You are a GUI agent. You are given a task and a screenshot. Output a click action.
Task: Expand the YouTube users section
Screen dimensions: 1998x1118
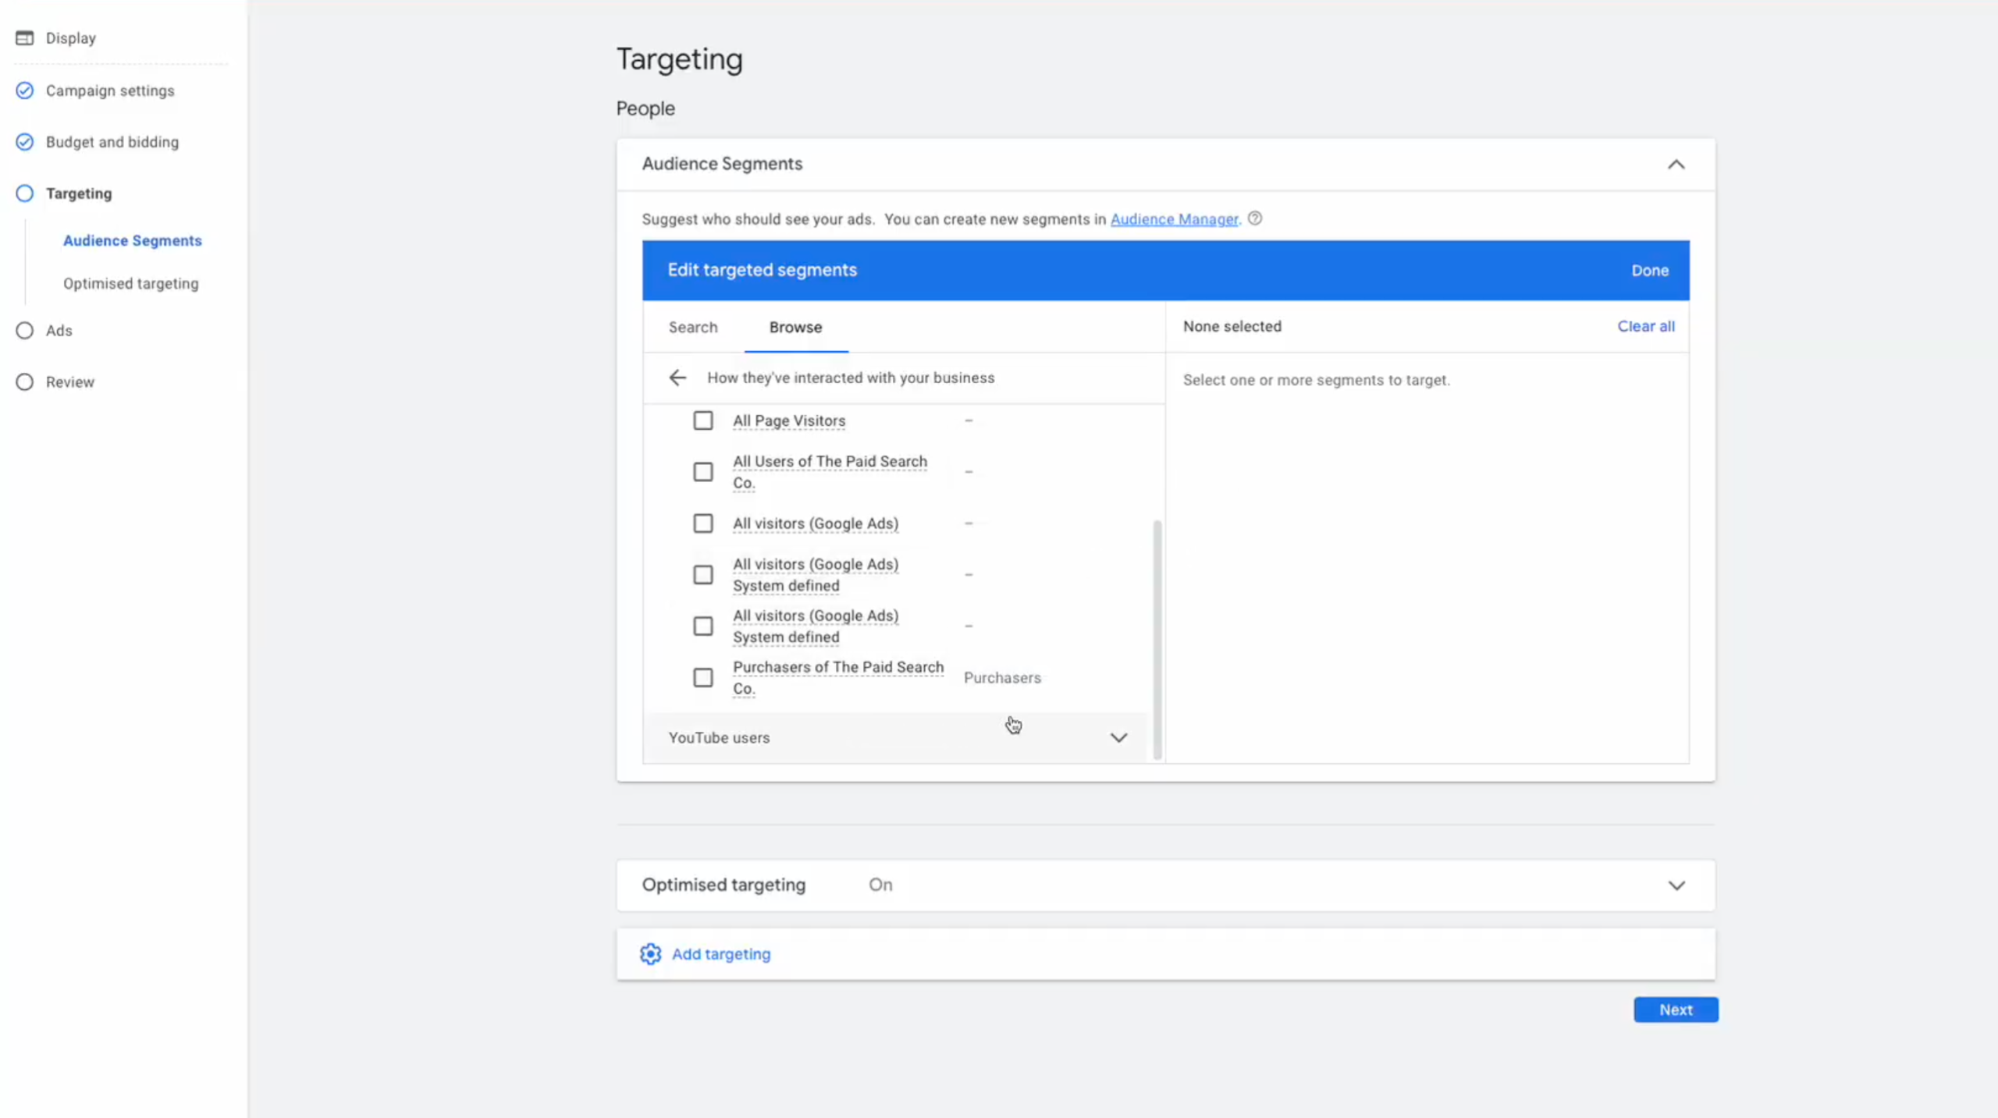(x=1118, y=738)
